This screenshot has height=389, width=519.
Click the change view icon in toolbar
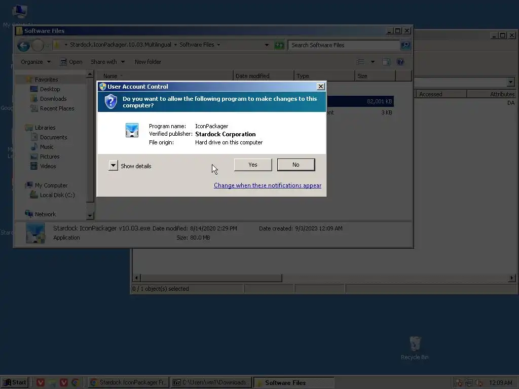click(360, 62)
